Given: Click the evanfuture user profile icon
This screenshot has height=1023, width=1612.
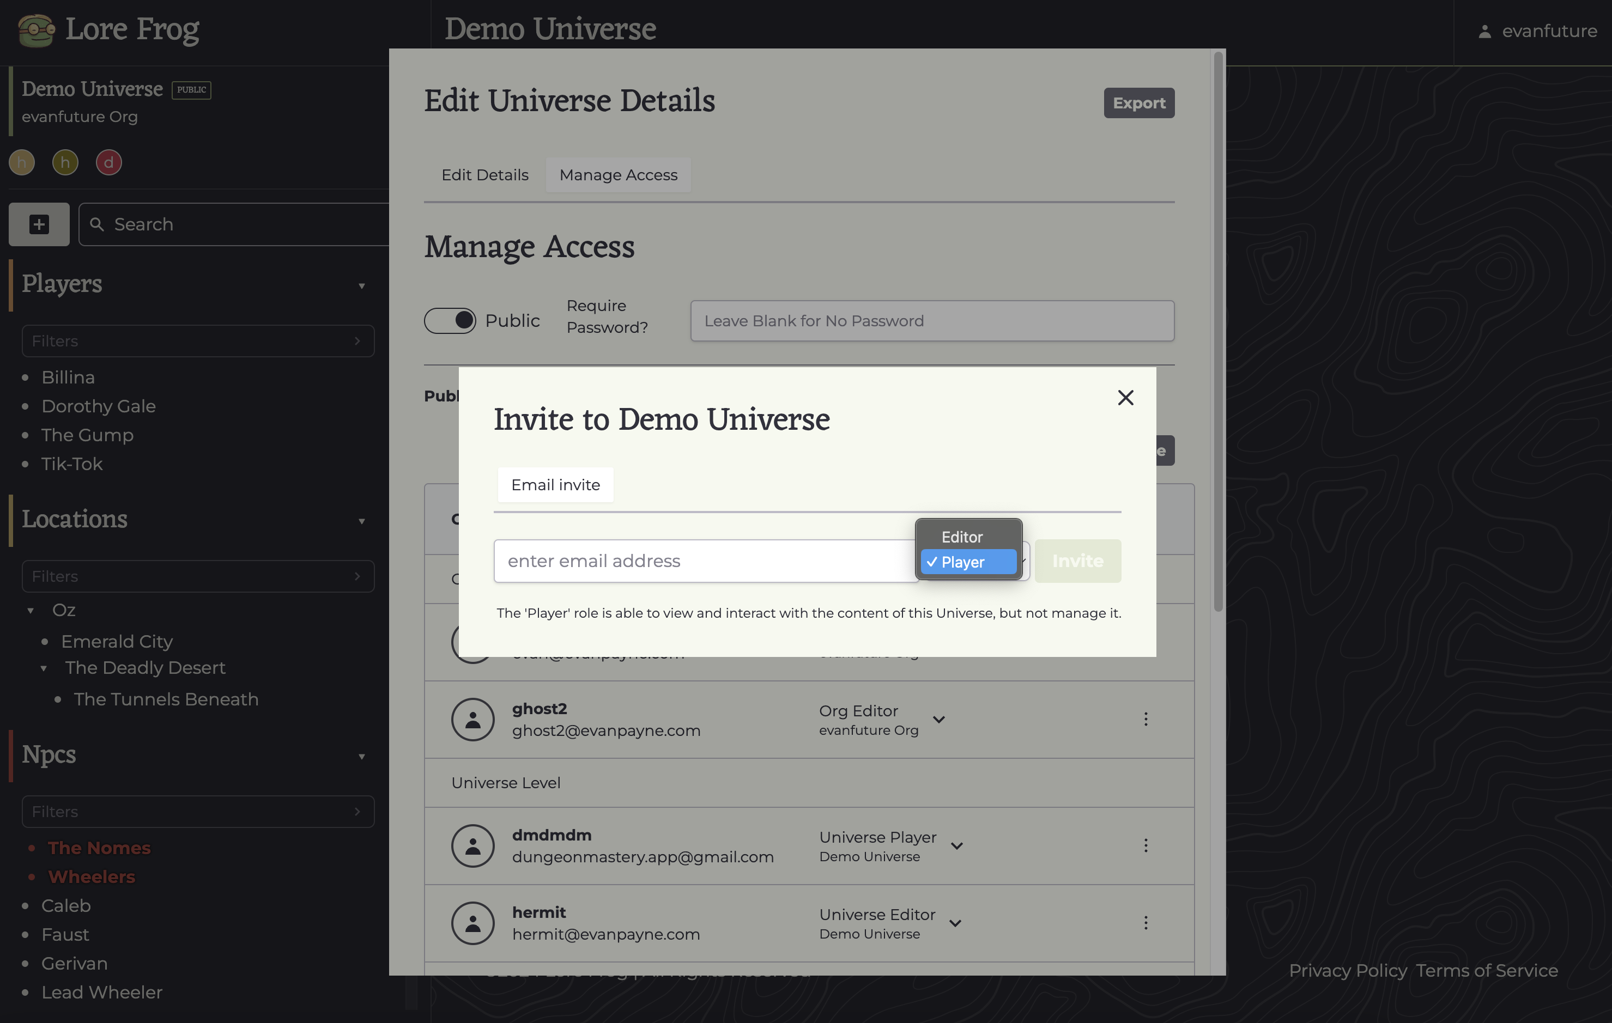Looking at the screenshot, I should tap(1484, 32).
